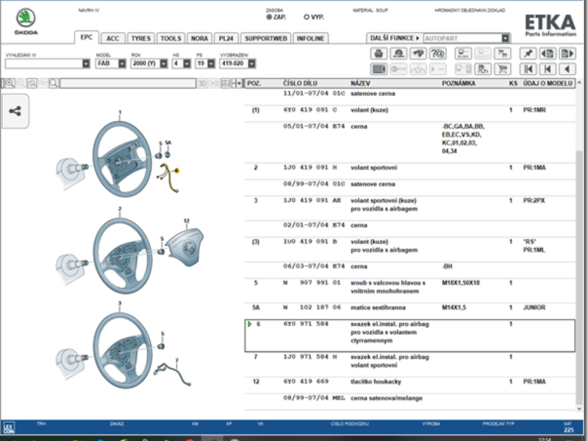
Task: Zoom in on the parts illustration
Action: (8, 83)
